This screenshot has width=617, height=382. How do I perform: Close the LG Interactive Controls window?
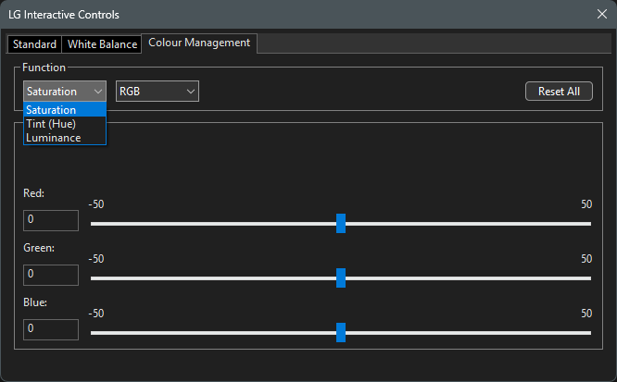tap(600, 15)
